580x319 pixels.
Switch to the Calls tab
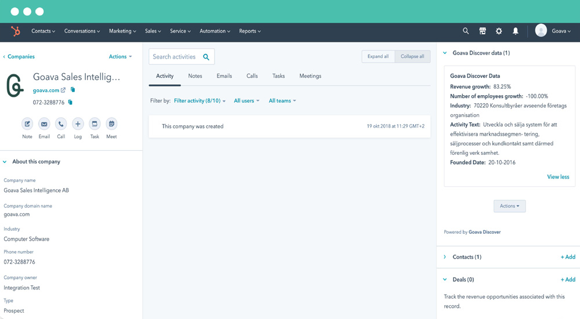coord(252,76)
